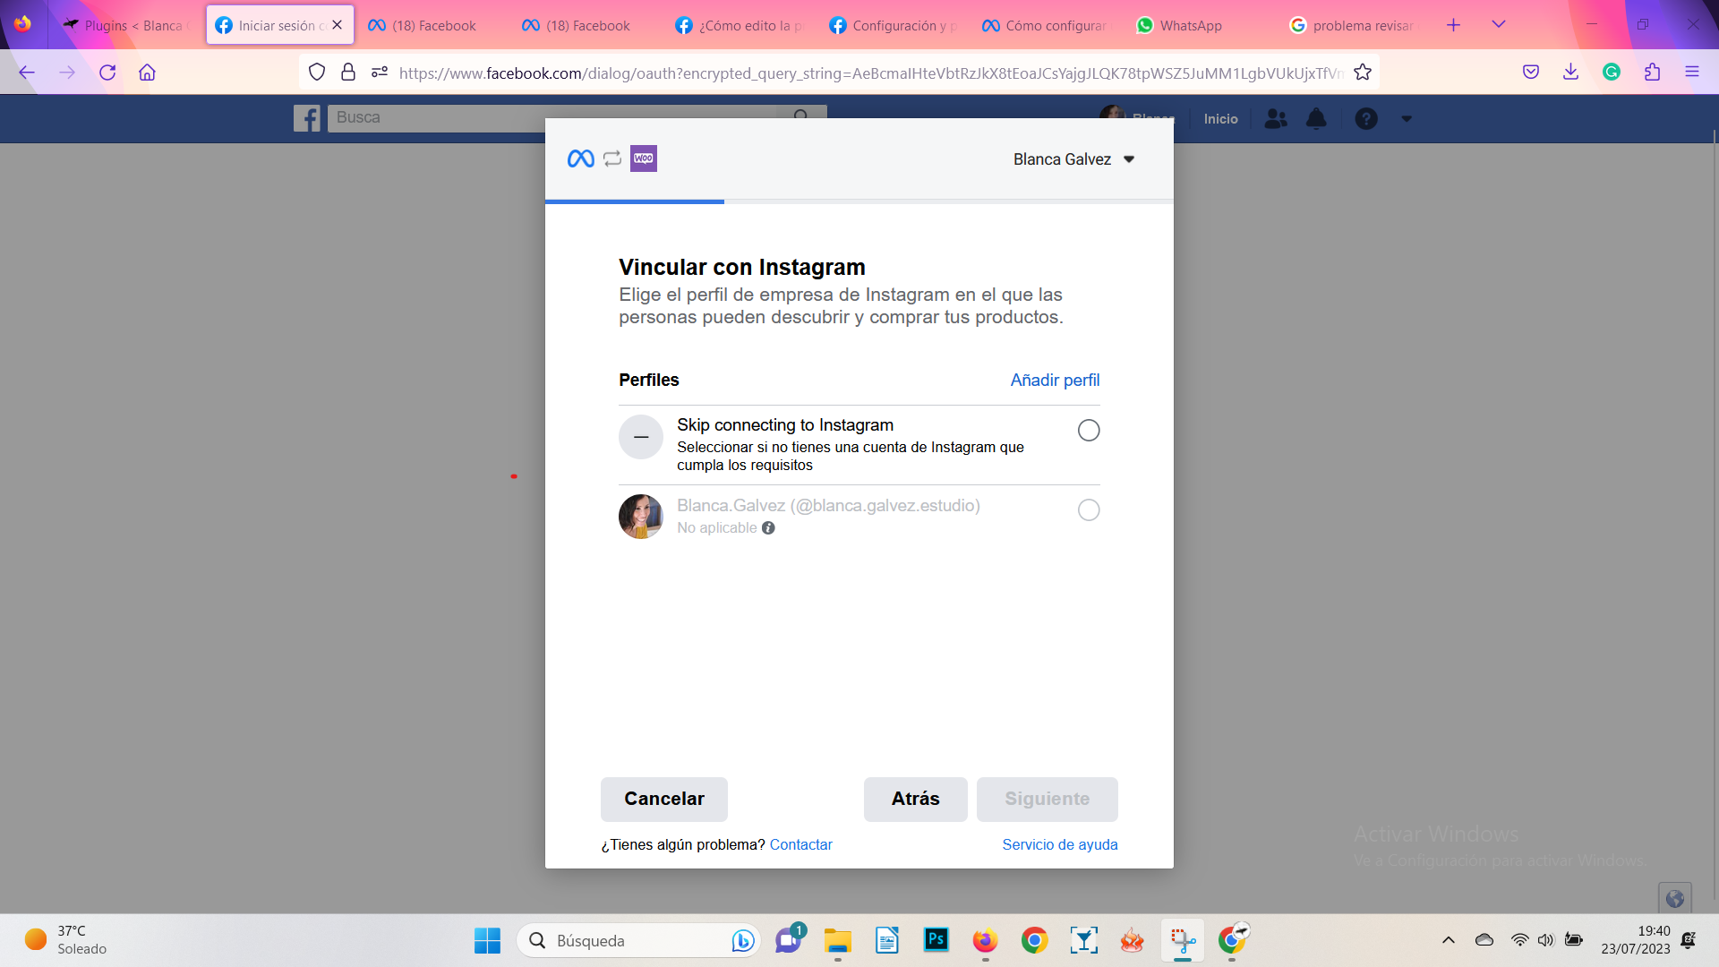Select the Blanca.Galvez Instagram profile radio button

coord(1089,510)
